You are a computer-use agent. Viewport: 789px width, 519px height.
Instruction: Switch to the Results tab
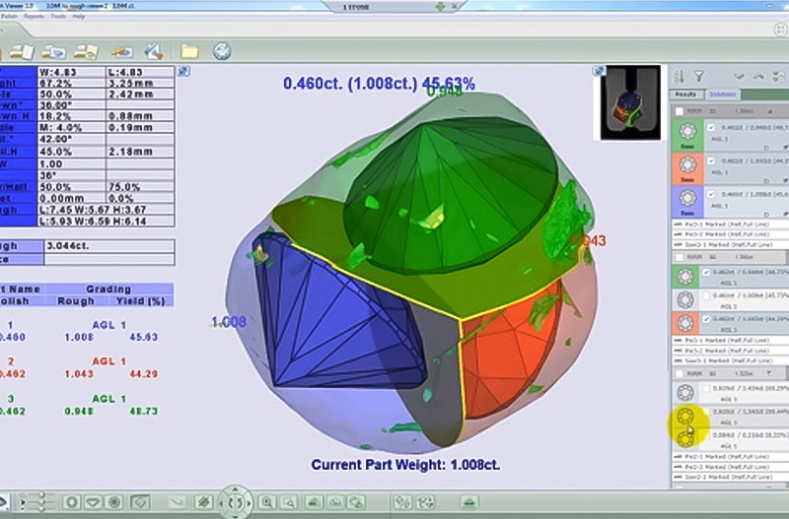point(685,95)
